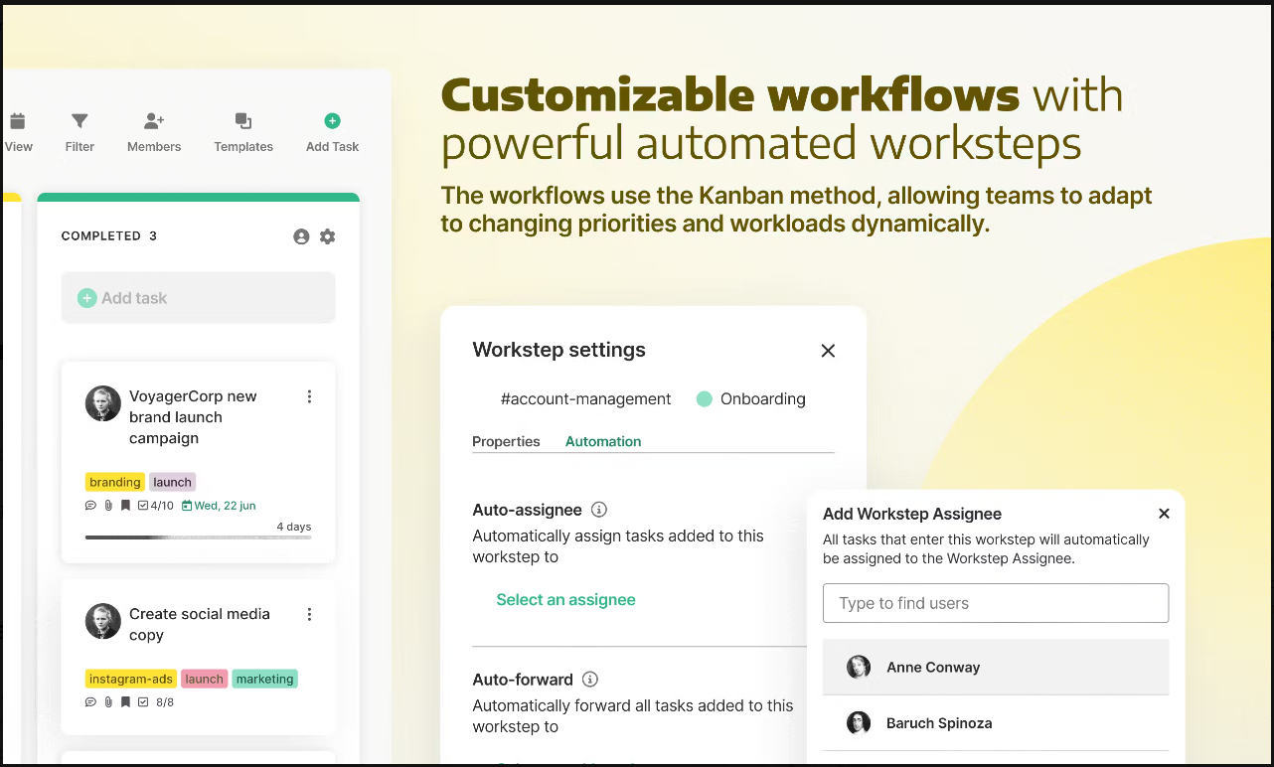
Task: Click the Auto-assignee info icon
Action: (599, 510)
